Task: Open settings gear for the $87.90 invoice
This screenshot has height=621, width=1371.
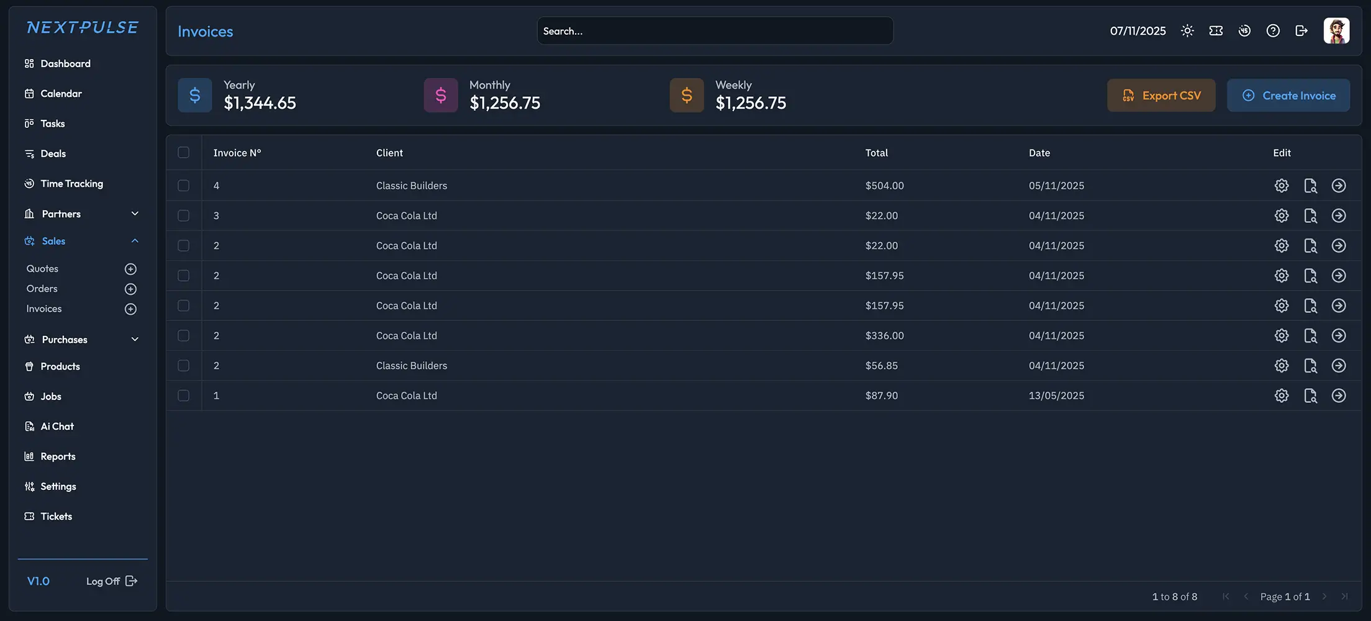Action: (x=1281, y=395)
